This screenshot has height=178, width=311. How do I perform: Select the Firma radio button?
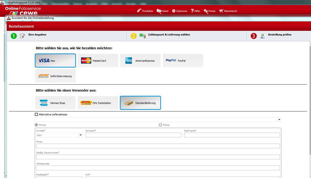[160, 125]
